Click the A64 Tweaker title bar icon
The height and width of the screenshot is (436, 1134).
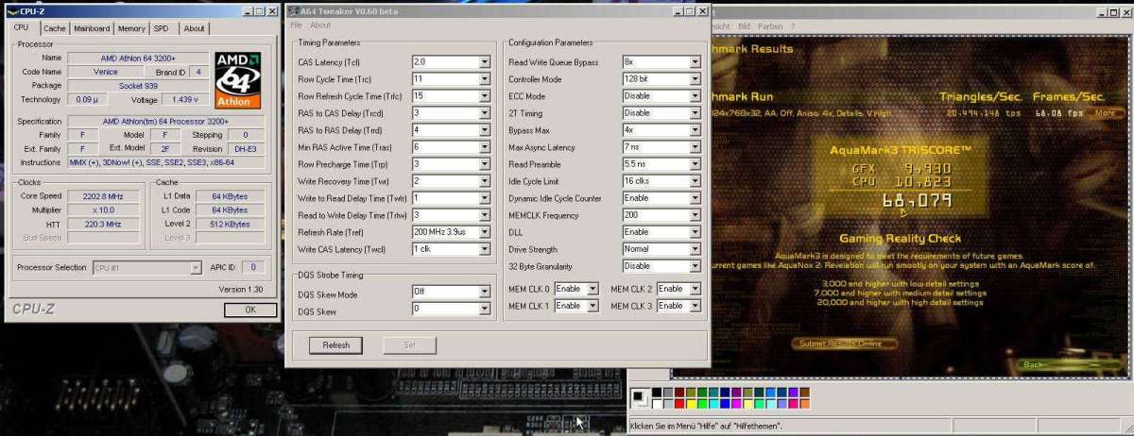(x=295, y=10)
